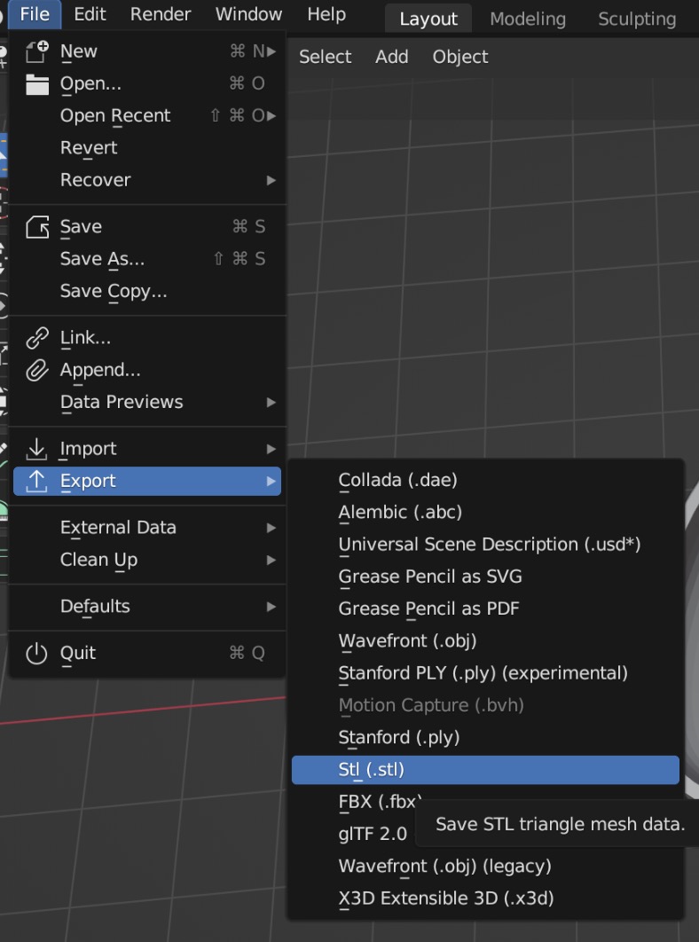Choose Save As... menu entry
Image resolution: width=699 pixels, height=942 pixels.
point(147,259)
